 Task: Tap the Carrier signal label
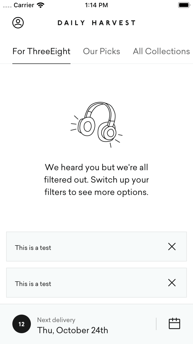click(24, 5)
